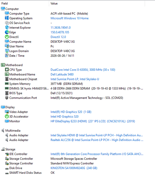Click the IDE Controller icon

(7, 154)
